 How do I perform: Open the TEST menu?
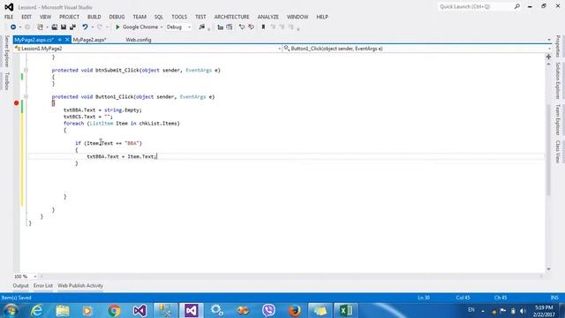click(200, 17)
